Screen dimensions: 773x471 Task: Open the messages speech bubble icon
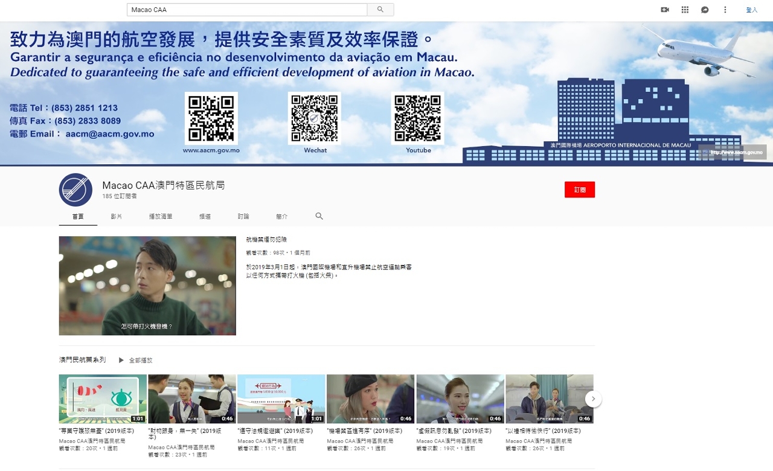705,10
